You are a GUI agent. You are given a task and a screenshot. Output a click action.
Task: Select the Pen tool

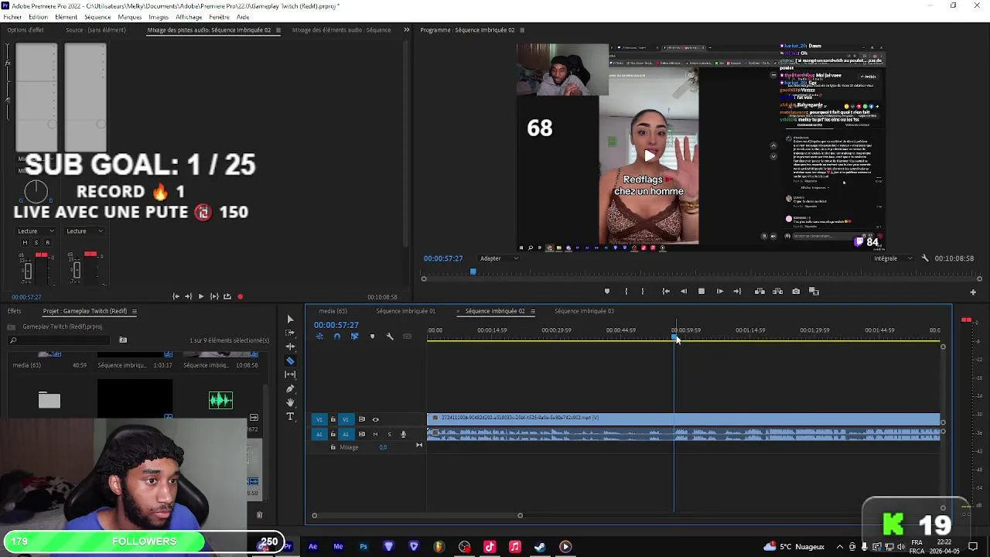(290, 388)
